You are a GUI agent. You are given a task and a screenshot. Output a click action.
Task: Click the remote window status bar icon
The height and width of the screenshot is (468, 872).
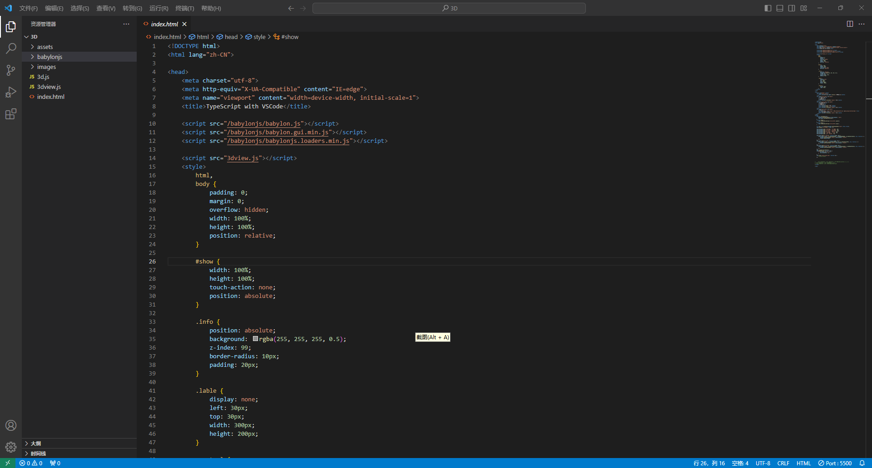[8, 463]
